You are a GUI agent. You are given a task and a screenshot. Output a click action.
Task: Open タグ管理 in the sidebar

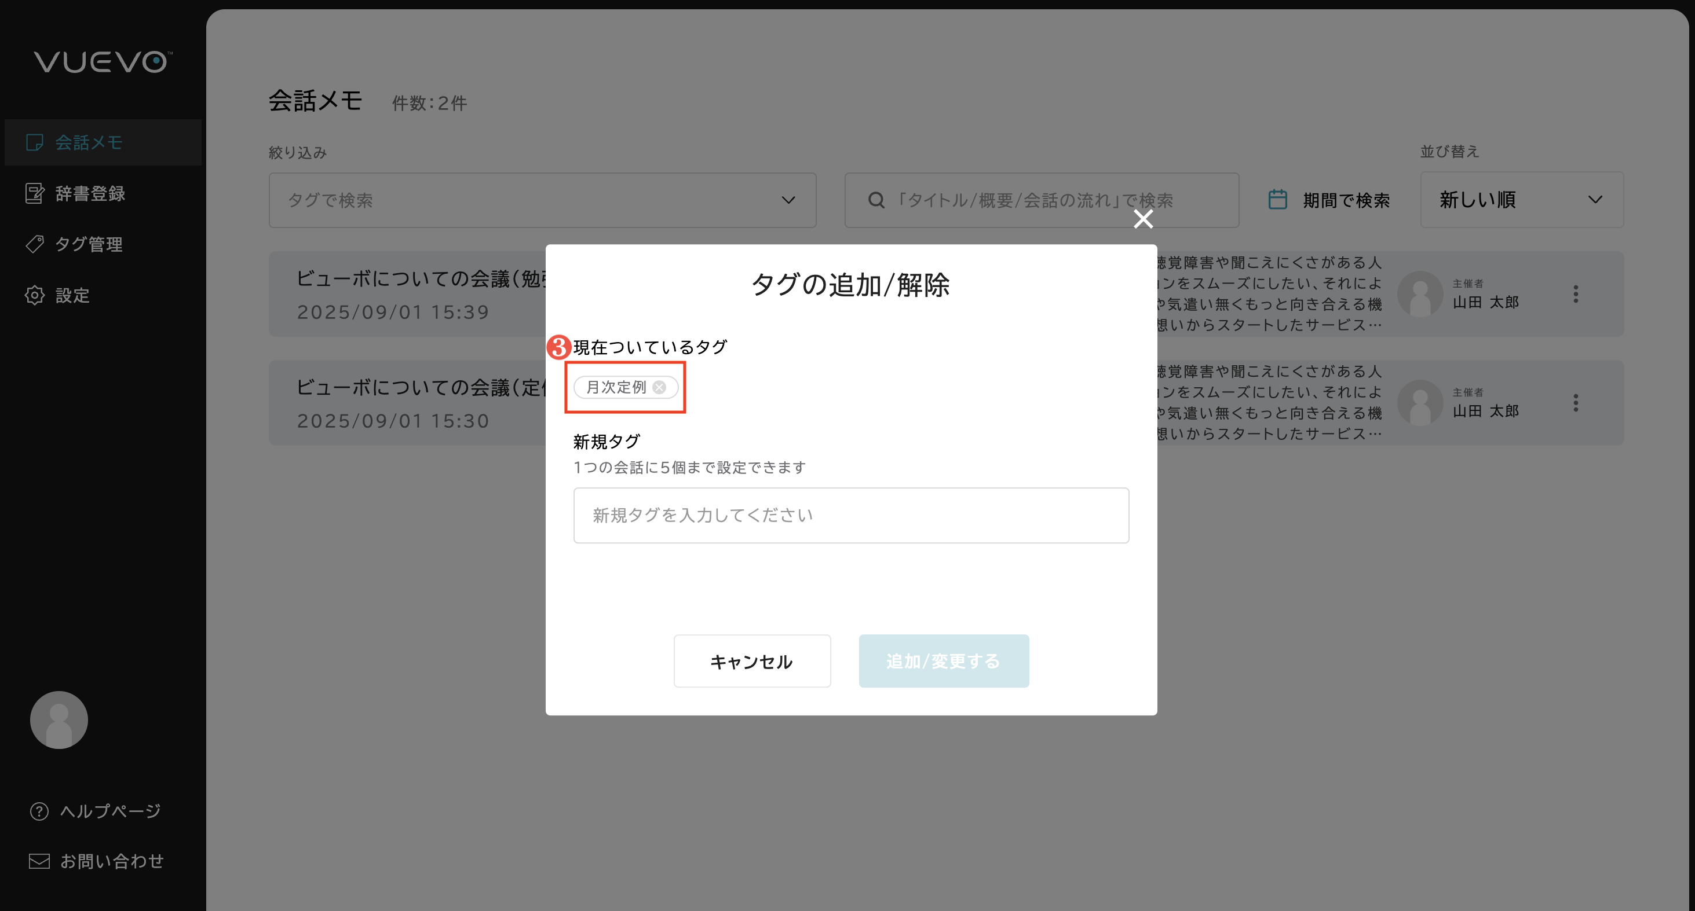point(88,244)
